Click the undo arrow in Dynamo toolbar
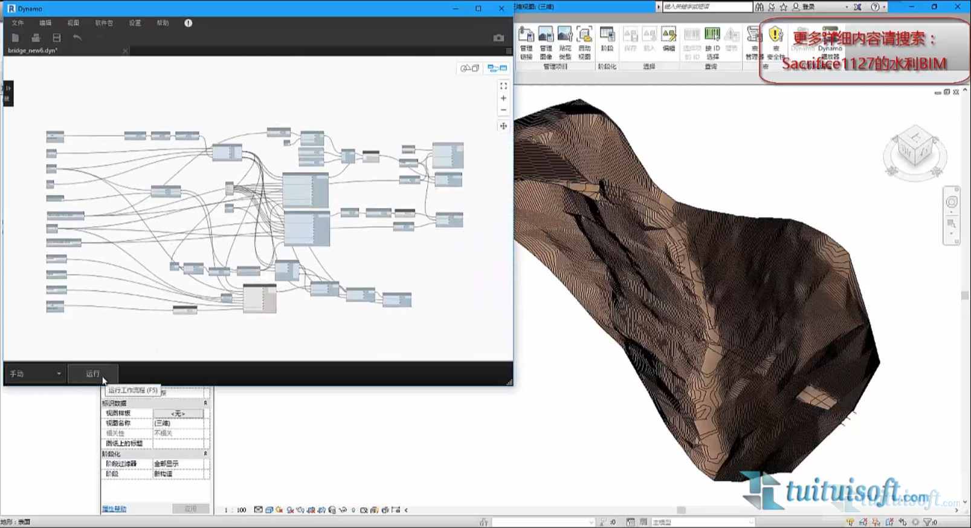971x528 pixels. coord(77,37)
